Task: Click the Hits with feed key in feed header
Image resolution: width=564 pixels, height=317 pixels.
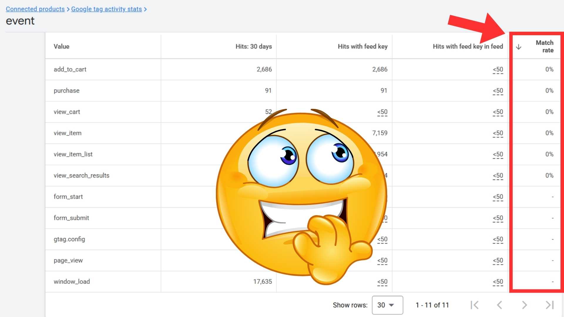Action: [468, 46]
